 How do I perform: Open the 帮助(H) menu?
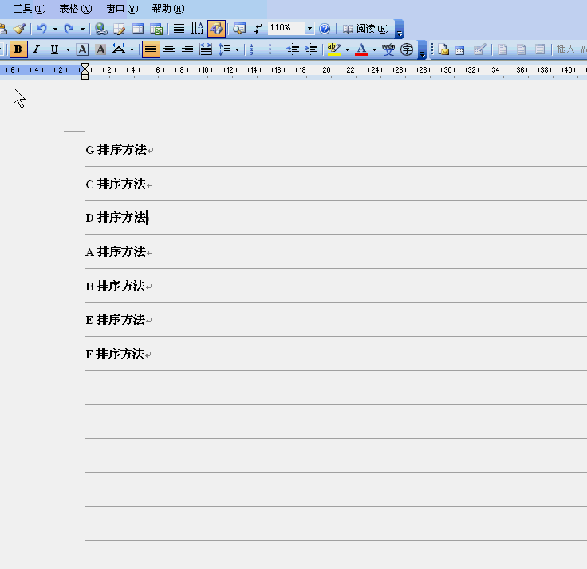click(168, 9)
